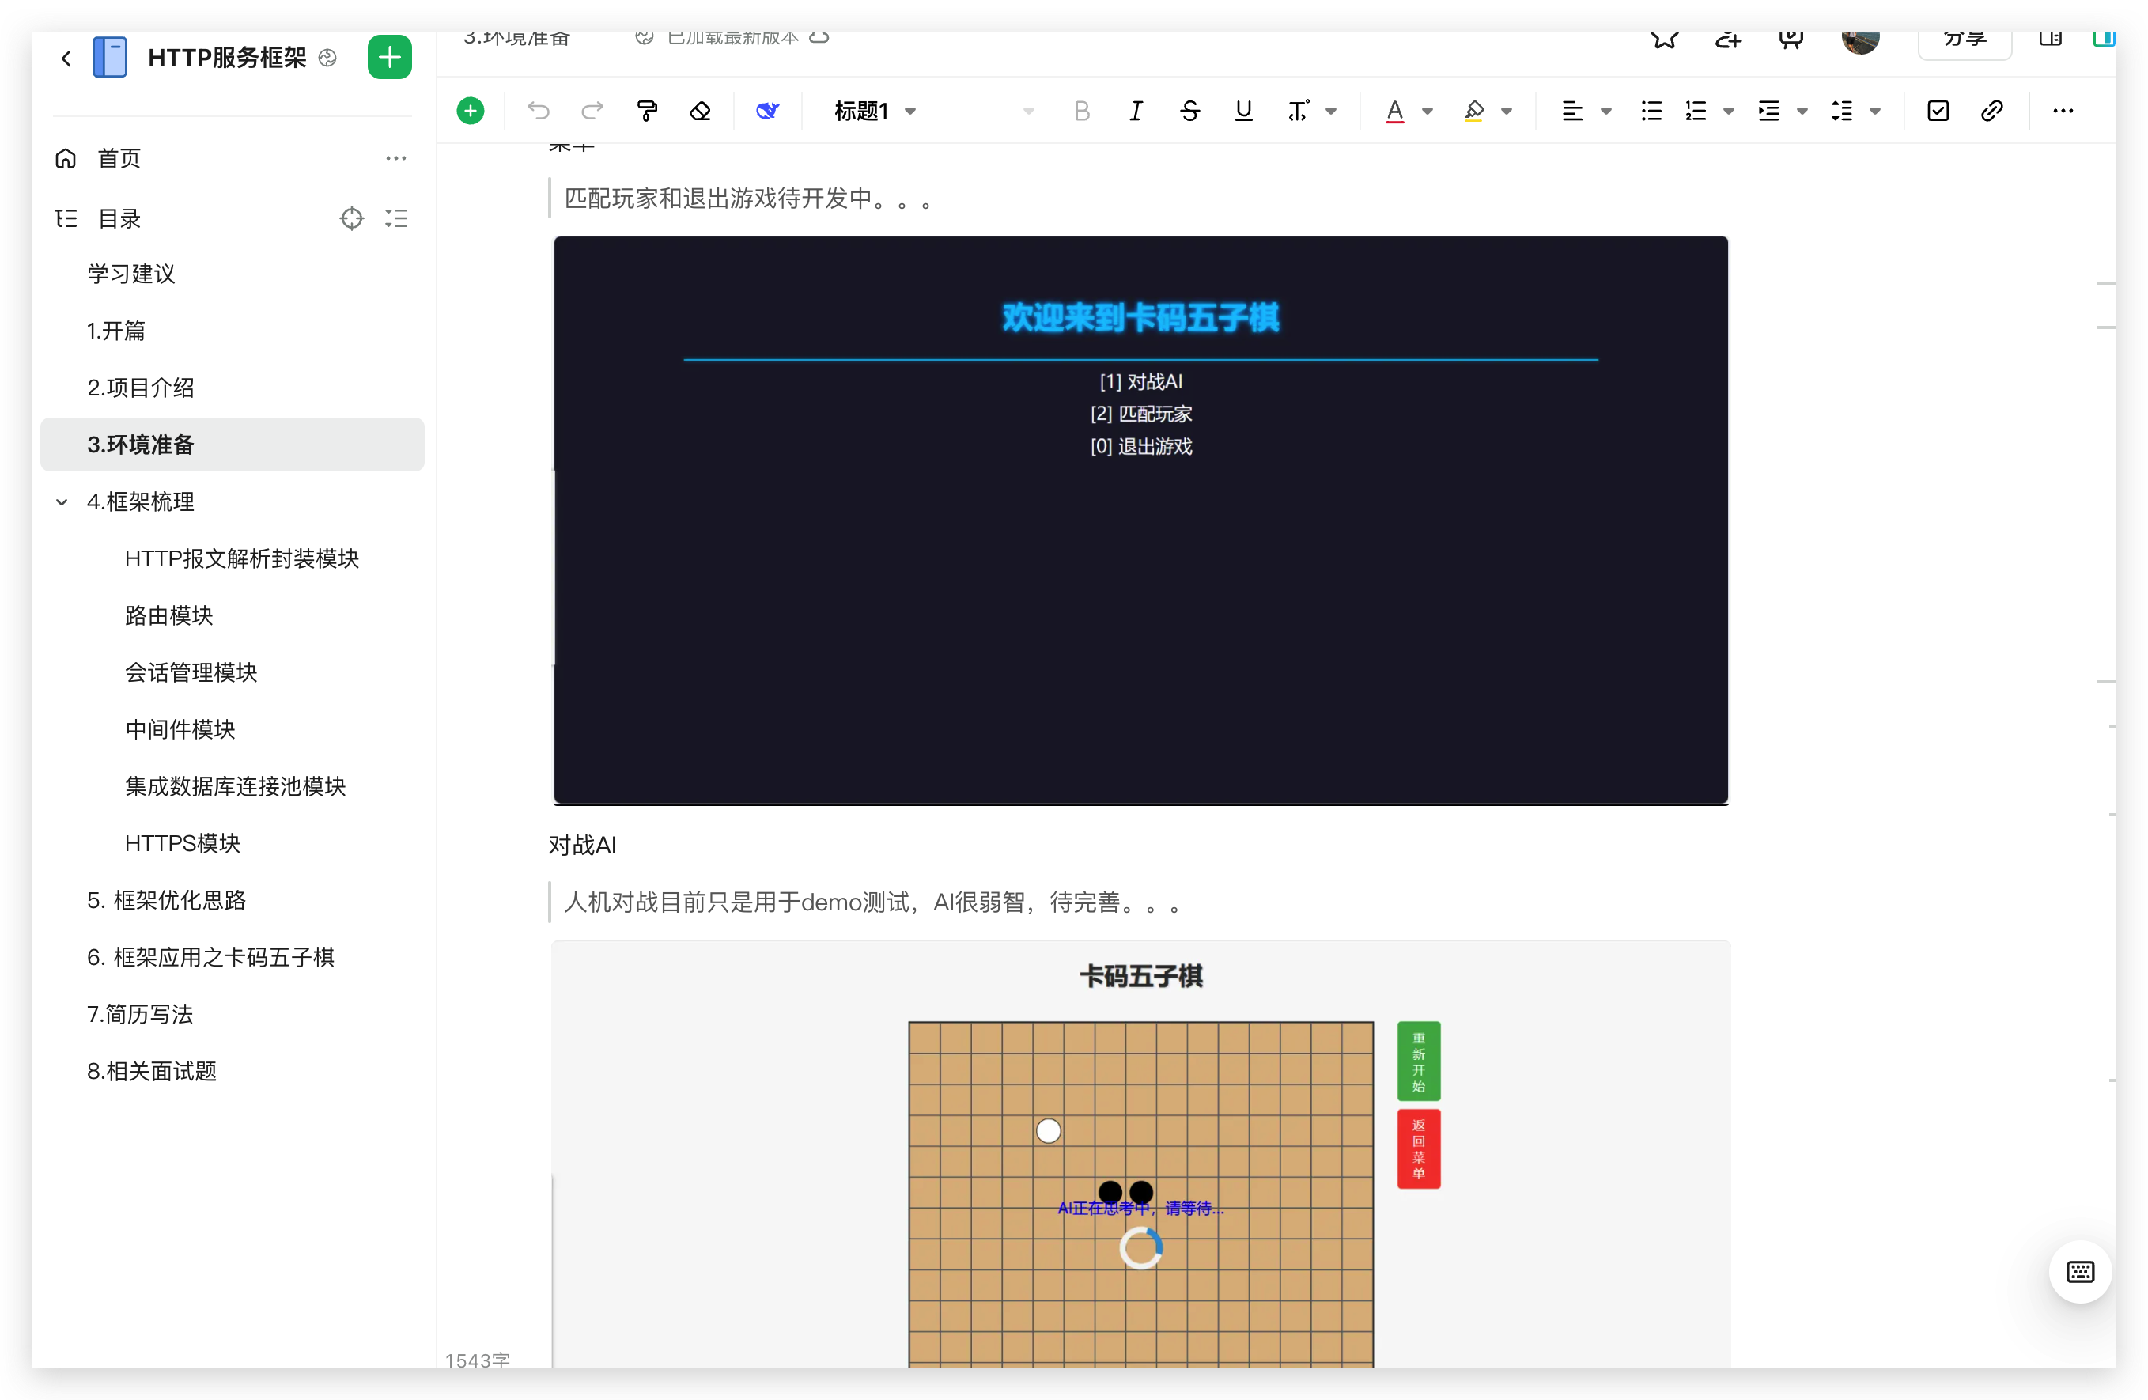Click the green insert plus button in toolbar
Screen dimensions: 2148x1400
point(471,111)
